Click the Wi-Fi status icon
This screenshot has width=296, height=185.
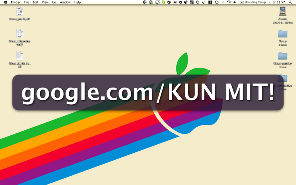[229, 2]
